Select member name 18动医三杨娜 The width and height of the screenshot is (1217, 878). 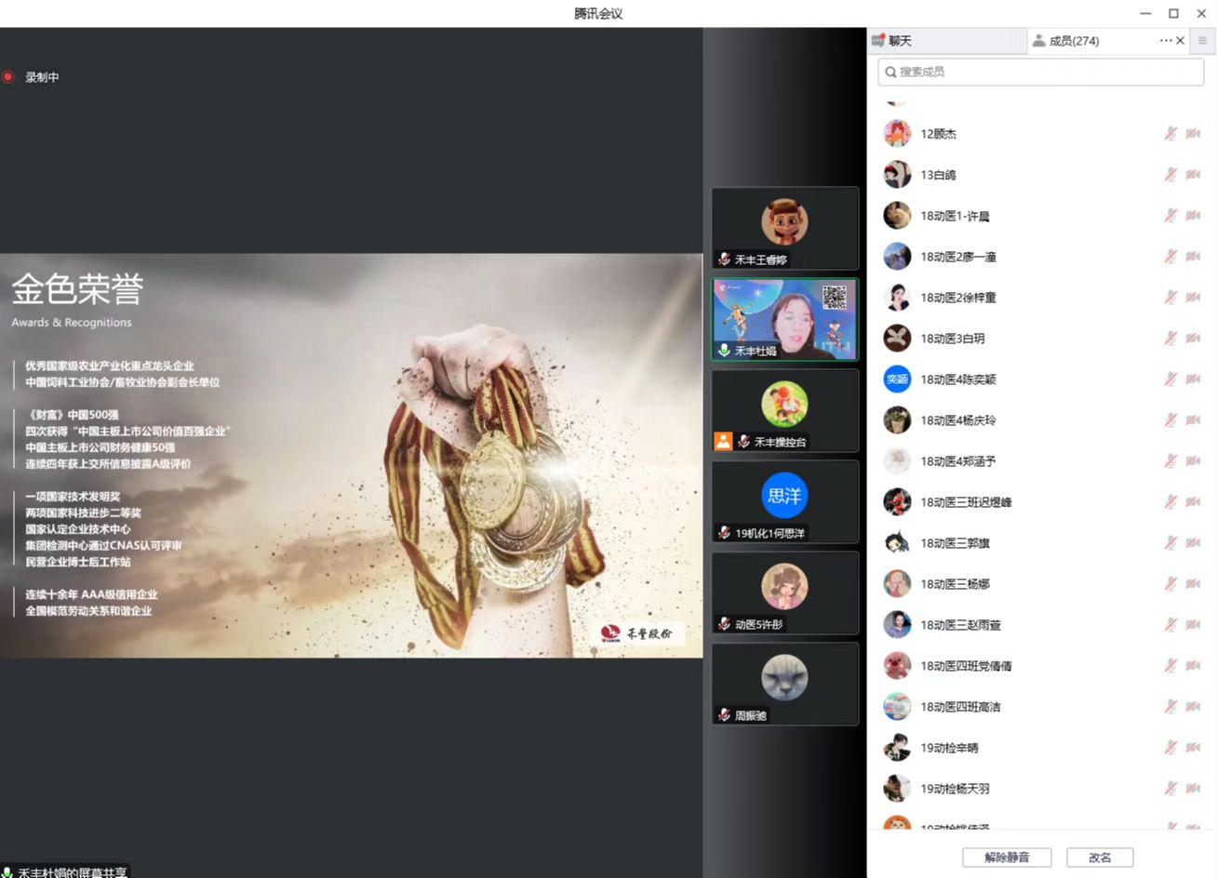[x=956, y=584]
